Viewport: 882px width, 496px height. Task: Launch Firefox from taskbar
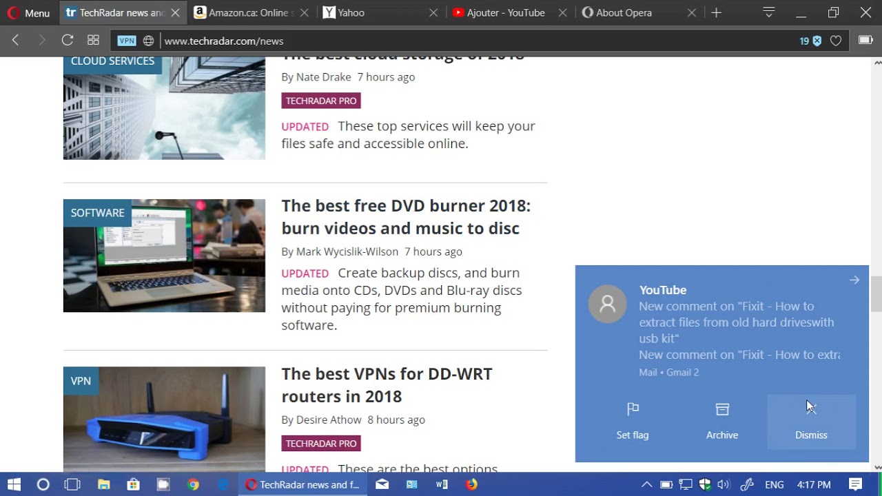471,484
